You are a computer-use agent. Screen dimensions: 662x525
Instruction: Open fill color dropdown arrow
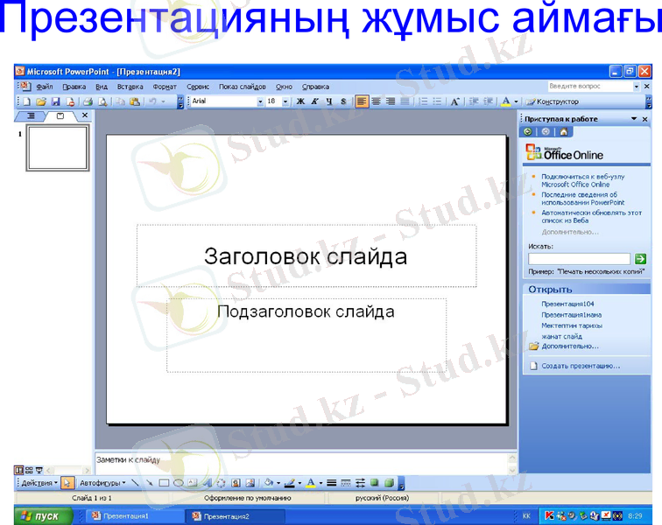click(x=278, y=483)
